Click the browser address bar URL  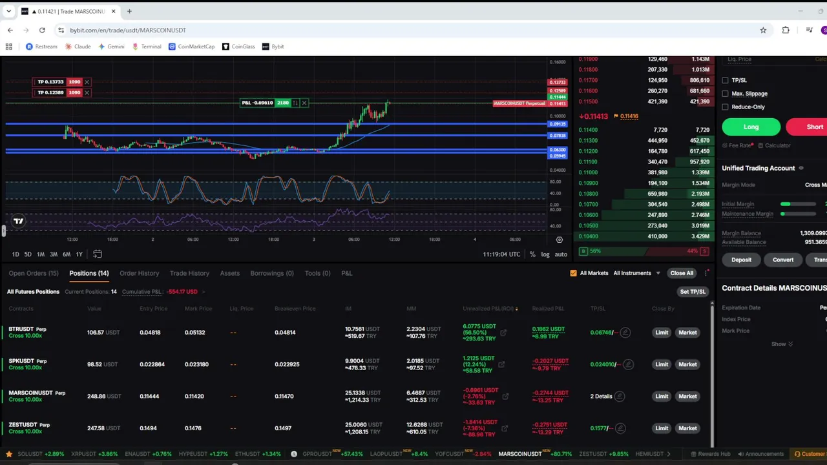(128, 30)
